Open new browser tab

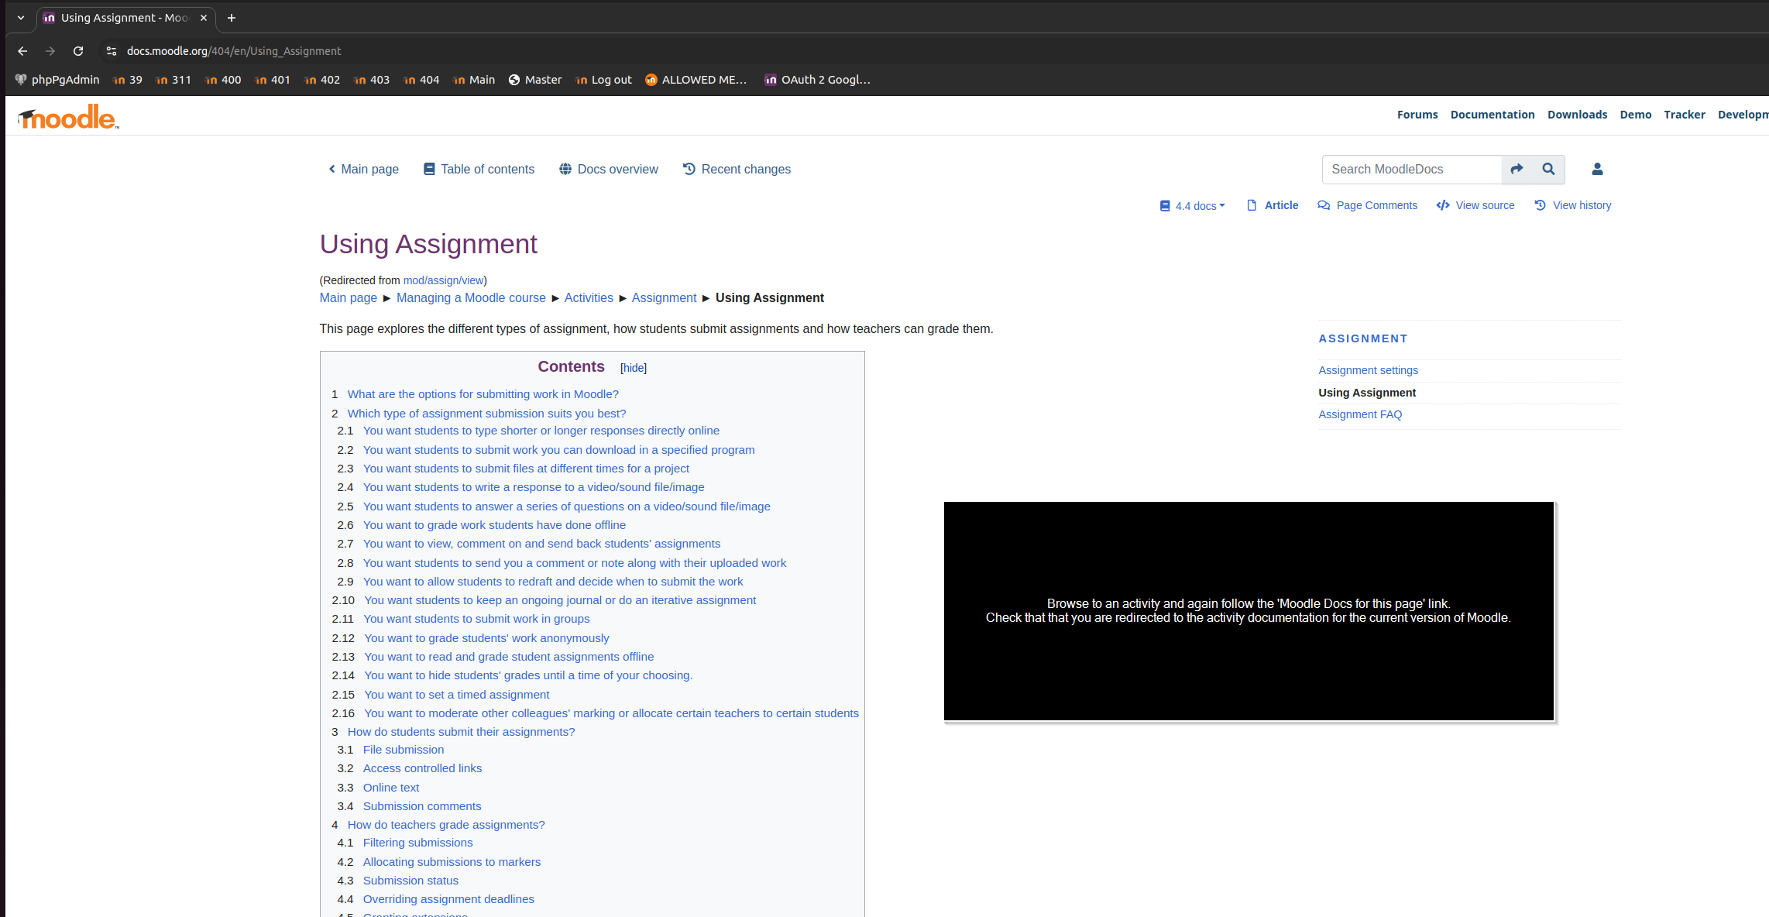[232, 18]
